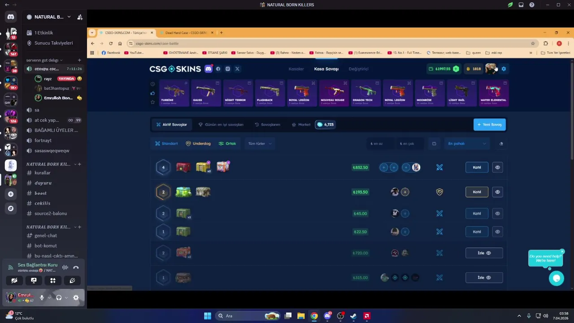Open the Discord inbox icon in title bar

pos(521,5)
